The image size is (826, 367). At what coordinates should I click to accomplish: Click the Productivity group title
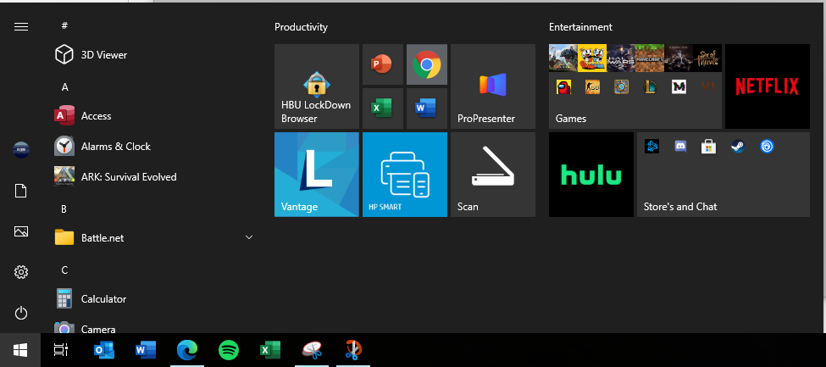(x=301, y=27)
